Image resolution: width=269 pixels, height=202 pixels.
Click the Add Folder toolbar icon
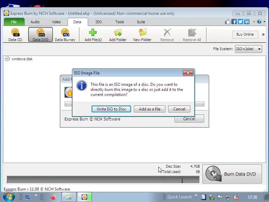point(118,32)
